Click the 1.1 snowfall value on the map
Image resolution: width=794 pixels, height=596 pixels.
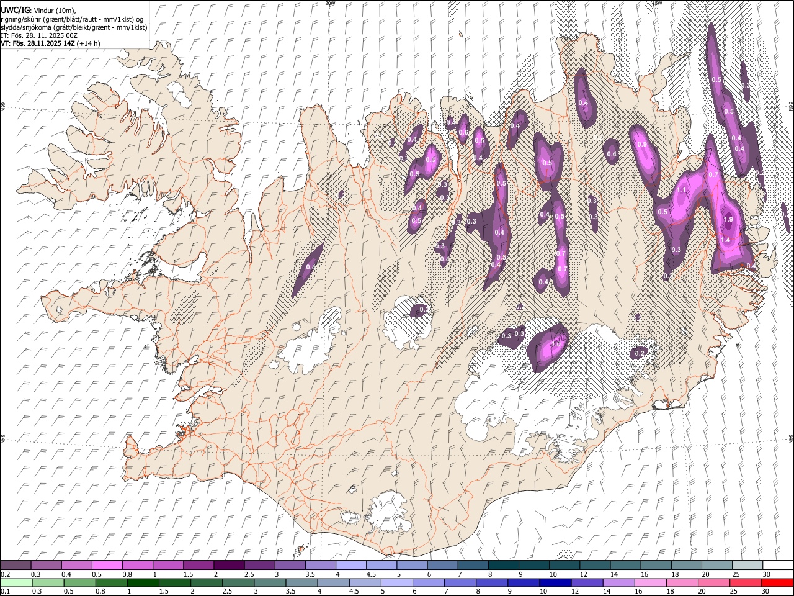point(681,191)
